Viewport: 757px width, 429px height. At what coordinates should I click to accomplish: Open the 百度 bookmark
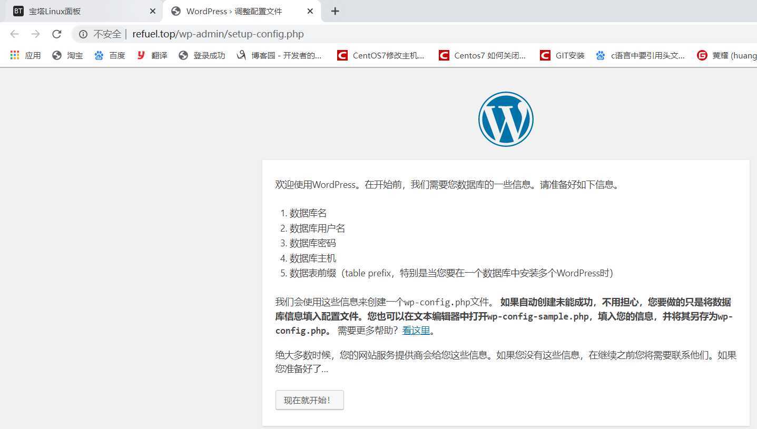[110, 55]
